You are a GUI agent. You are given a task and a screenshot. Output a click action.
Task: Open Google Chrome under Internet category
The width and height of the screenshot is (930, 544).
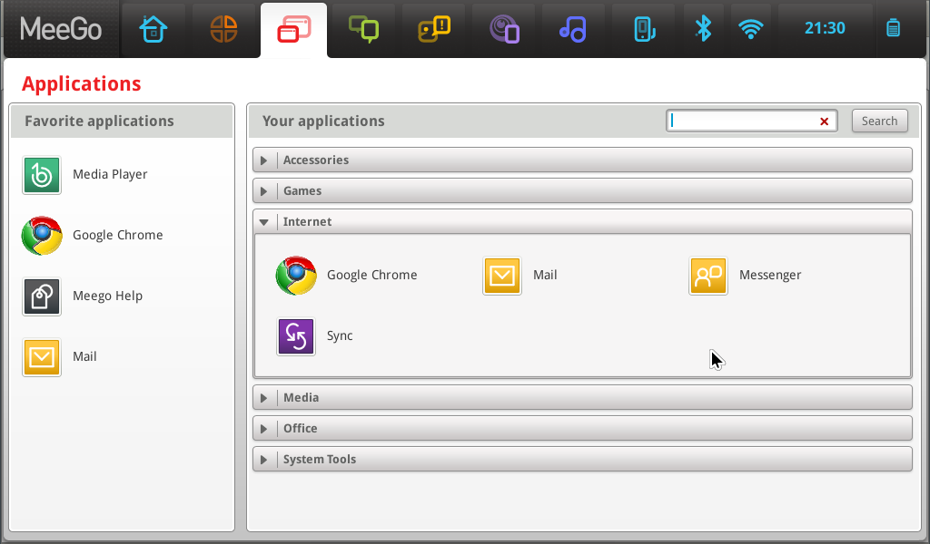[x=296, y=276]
